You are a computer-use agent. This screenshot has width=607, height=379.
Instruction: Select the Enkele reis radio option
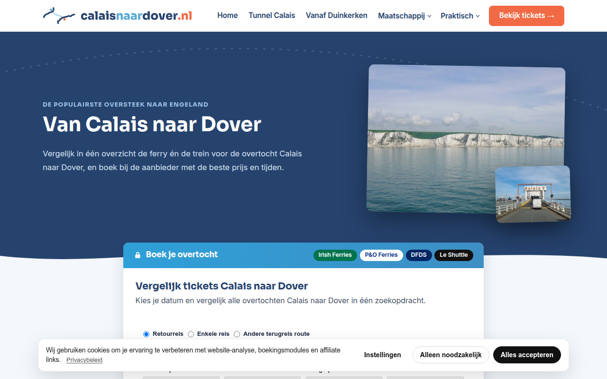(x=191, y=334)
